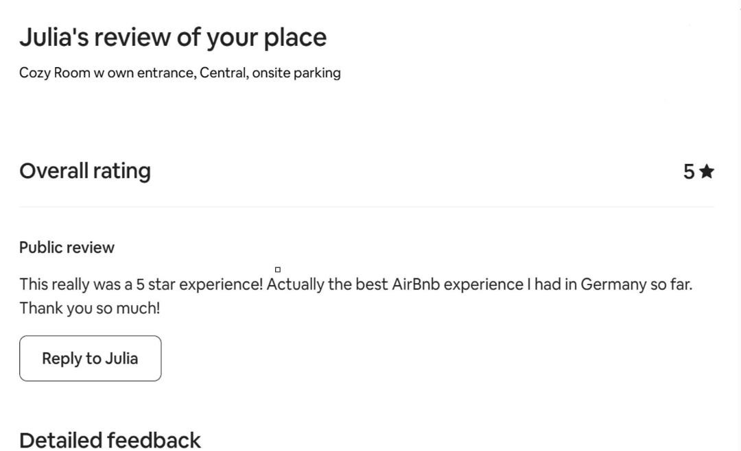The height and width of the screenshot is (451, 741).
Task: Click "5 star experience!" in the review
Action: point(200,284)
